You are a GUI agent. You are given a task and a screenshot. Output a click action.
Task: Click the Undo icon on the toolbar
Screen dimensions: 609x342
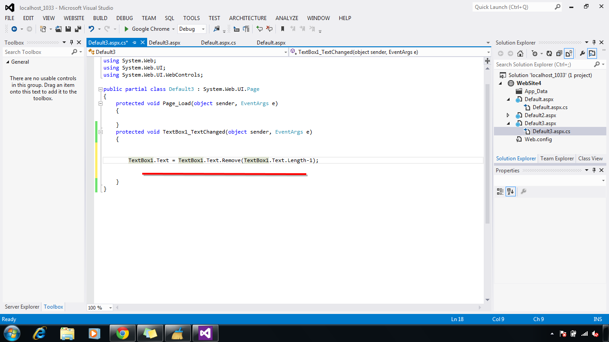point(92,29)
